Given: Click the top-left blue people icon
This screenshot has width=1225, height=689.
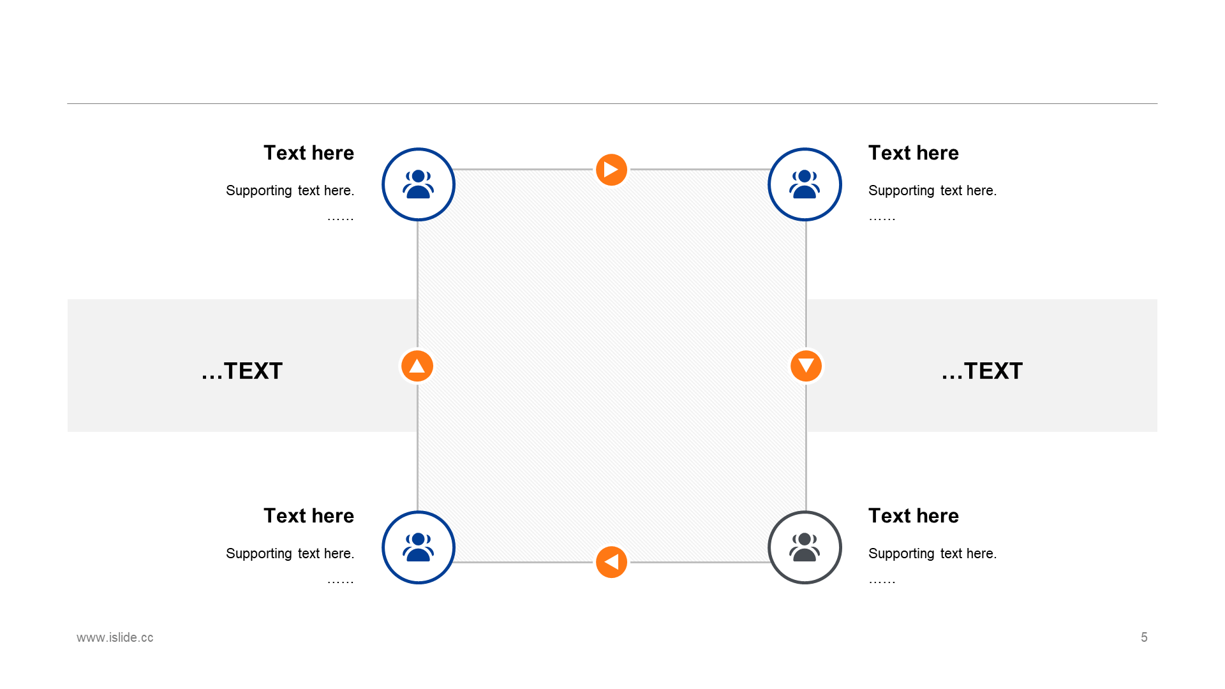Looking at the screenshot, I should (x=418, y=184).
